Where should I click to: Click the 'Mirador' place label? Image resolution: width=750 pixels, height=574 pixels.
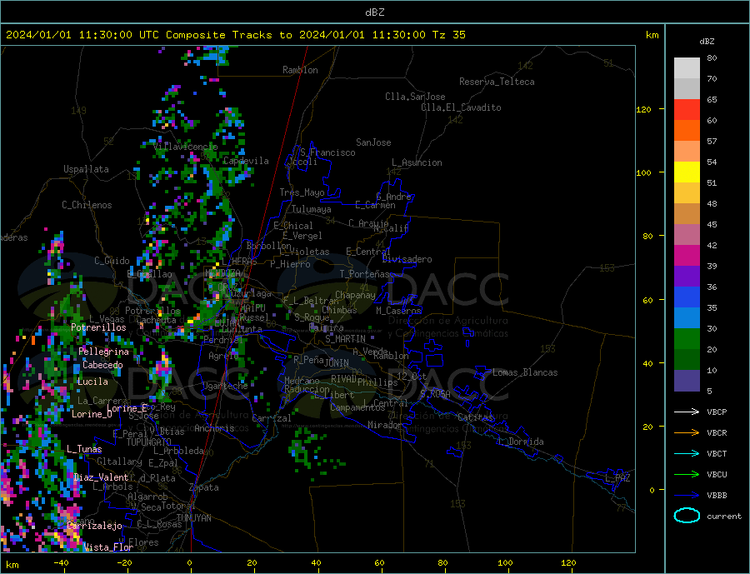point(385,425)
